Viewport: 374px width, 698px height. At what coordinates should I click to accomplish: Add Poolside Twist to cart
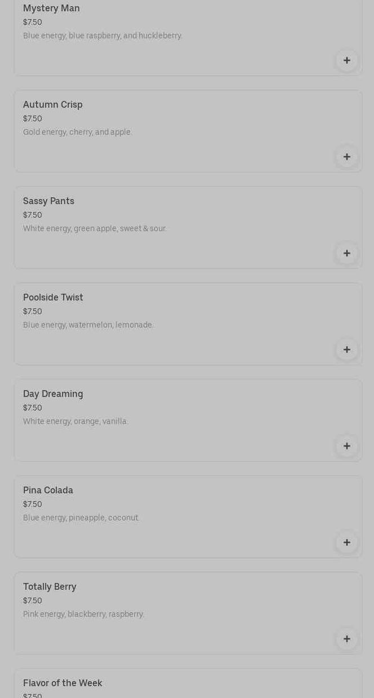346,350
